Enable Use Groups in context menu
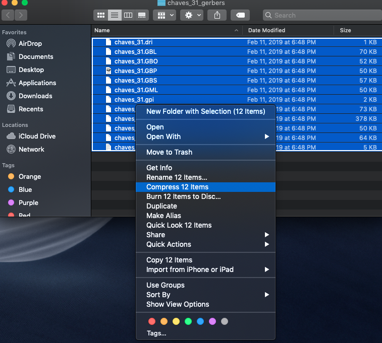The width and height of the screenshot is (382, 343). coord(165,285)
